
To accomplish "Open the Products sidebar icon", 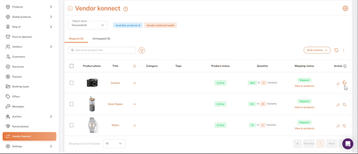I will [x=8, y=7].
